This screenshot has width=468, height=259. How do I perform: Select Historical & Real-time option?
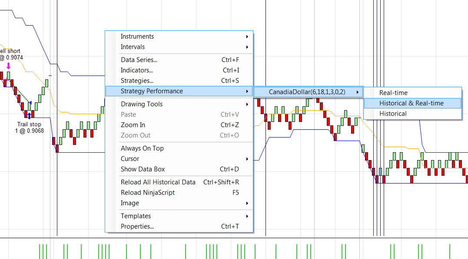411,103
